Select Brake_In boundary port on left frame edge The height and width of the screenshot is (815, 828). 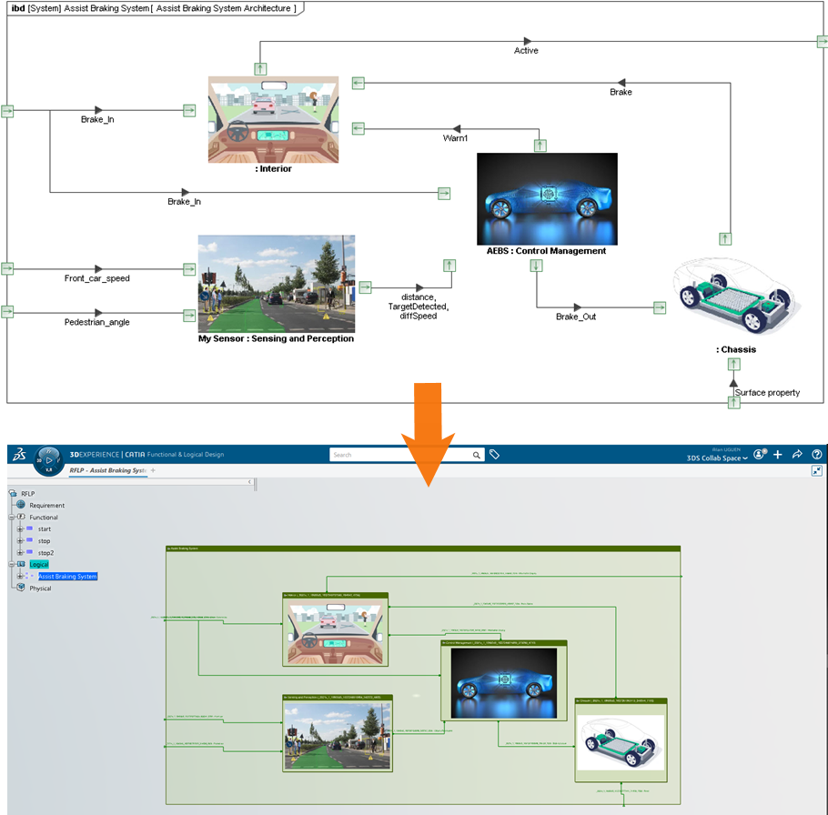click(x=7, y=111)
